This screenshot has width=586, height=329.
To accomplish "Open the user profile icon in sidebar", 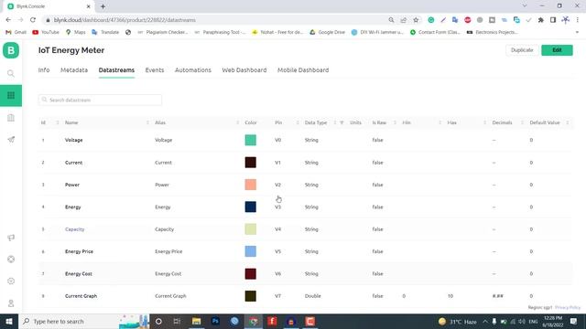I will [x=11, y=303].
